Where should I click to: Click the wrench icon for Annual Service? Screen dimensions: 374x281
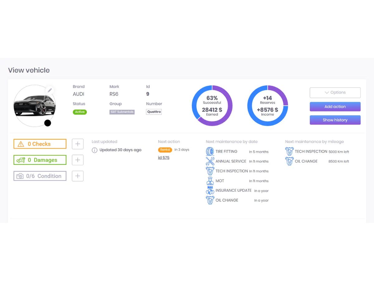point(210,161)
